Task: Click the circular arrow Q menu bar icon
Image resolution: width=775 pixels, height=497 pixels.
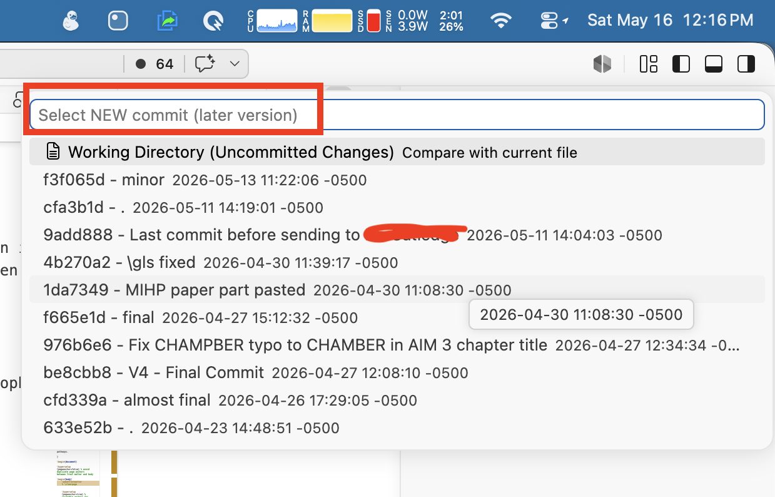Action: [x=214, y=21]
